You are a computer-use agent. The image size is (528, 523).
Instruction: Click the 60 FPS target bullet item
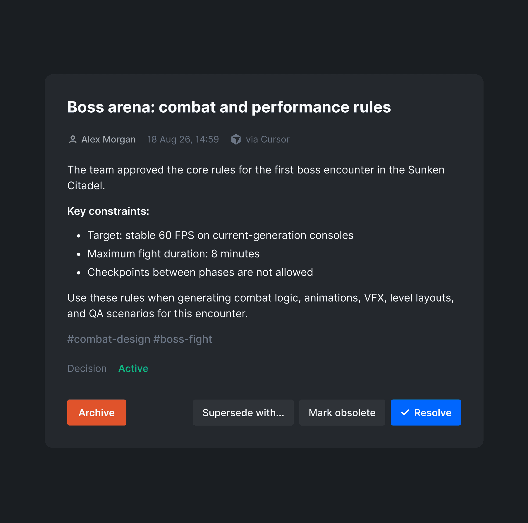[x=221, y=235]
